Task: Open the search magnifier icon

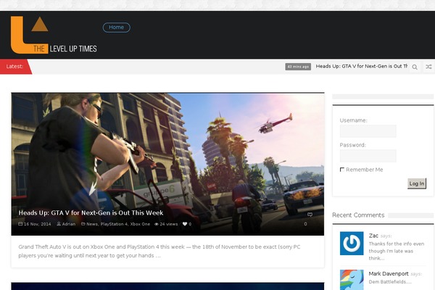Action: click(415, 67)
